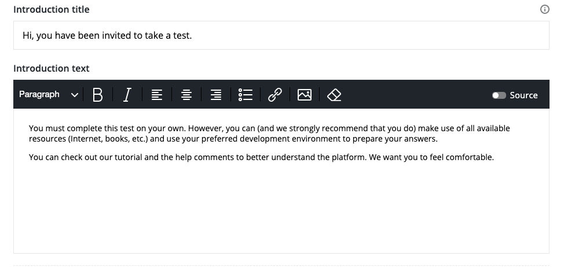Enable the Source view toggle switch
Screen dimensions: 564x267
coord(499,95)
